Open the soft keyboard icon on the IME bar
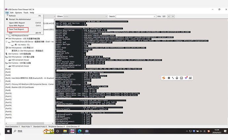 pos(181,78)
